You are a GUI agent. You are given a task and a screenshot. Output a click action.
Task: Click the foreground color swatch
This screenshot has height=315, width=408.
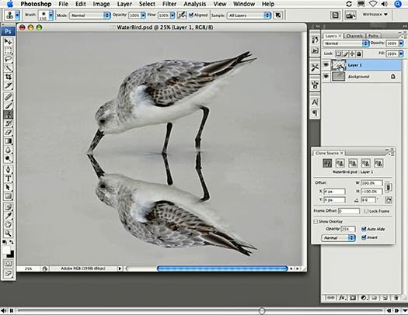coord(6,250)
